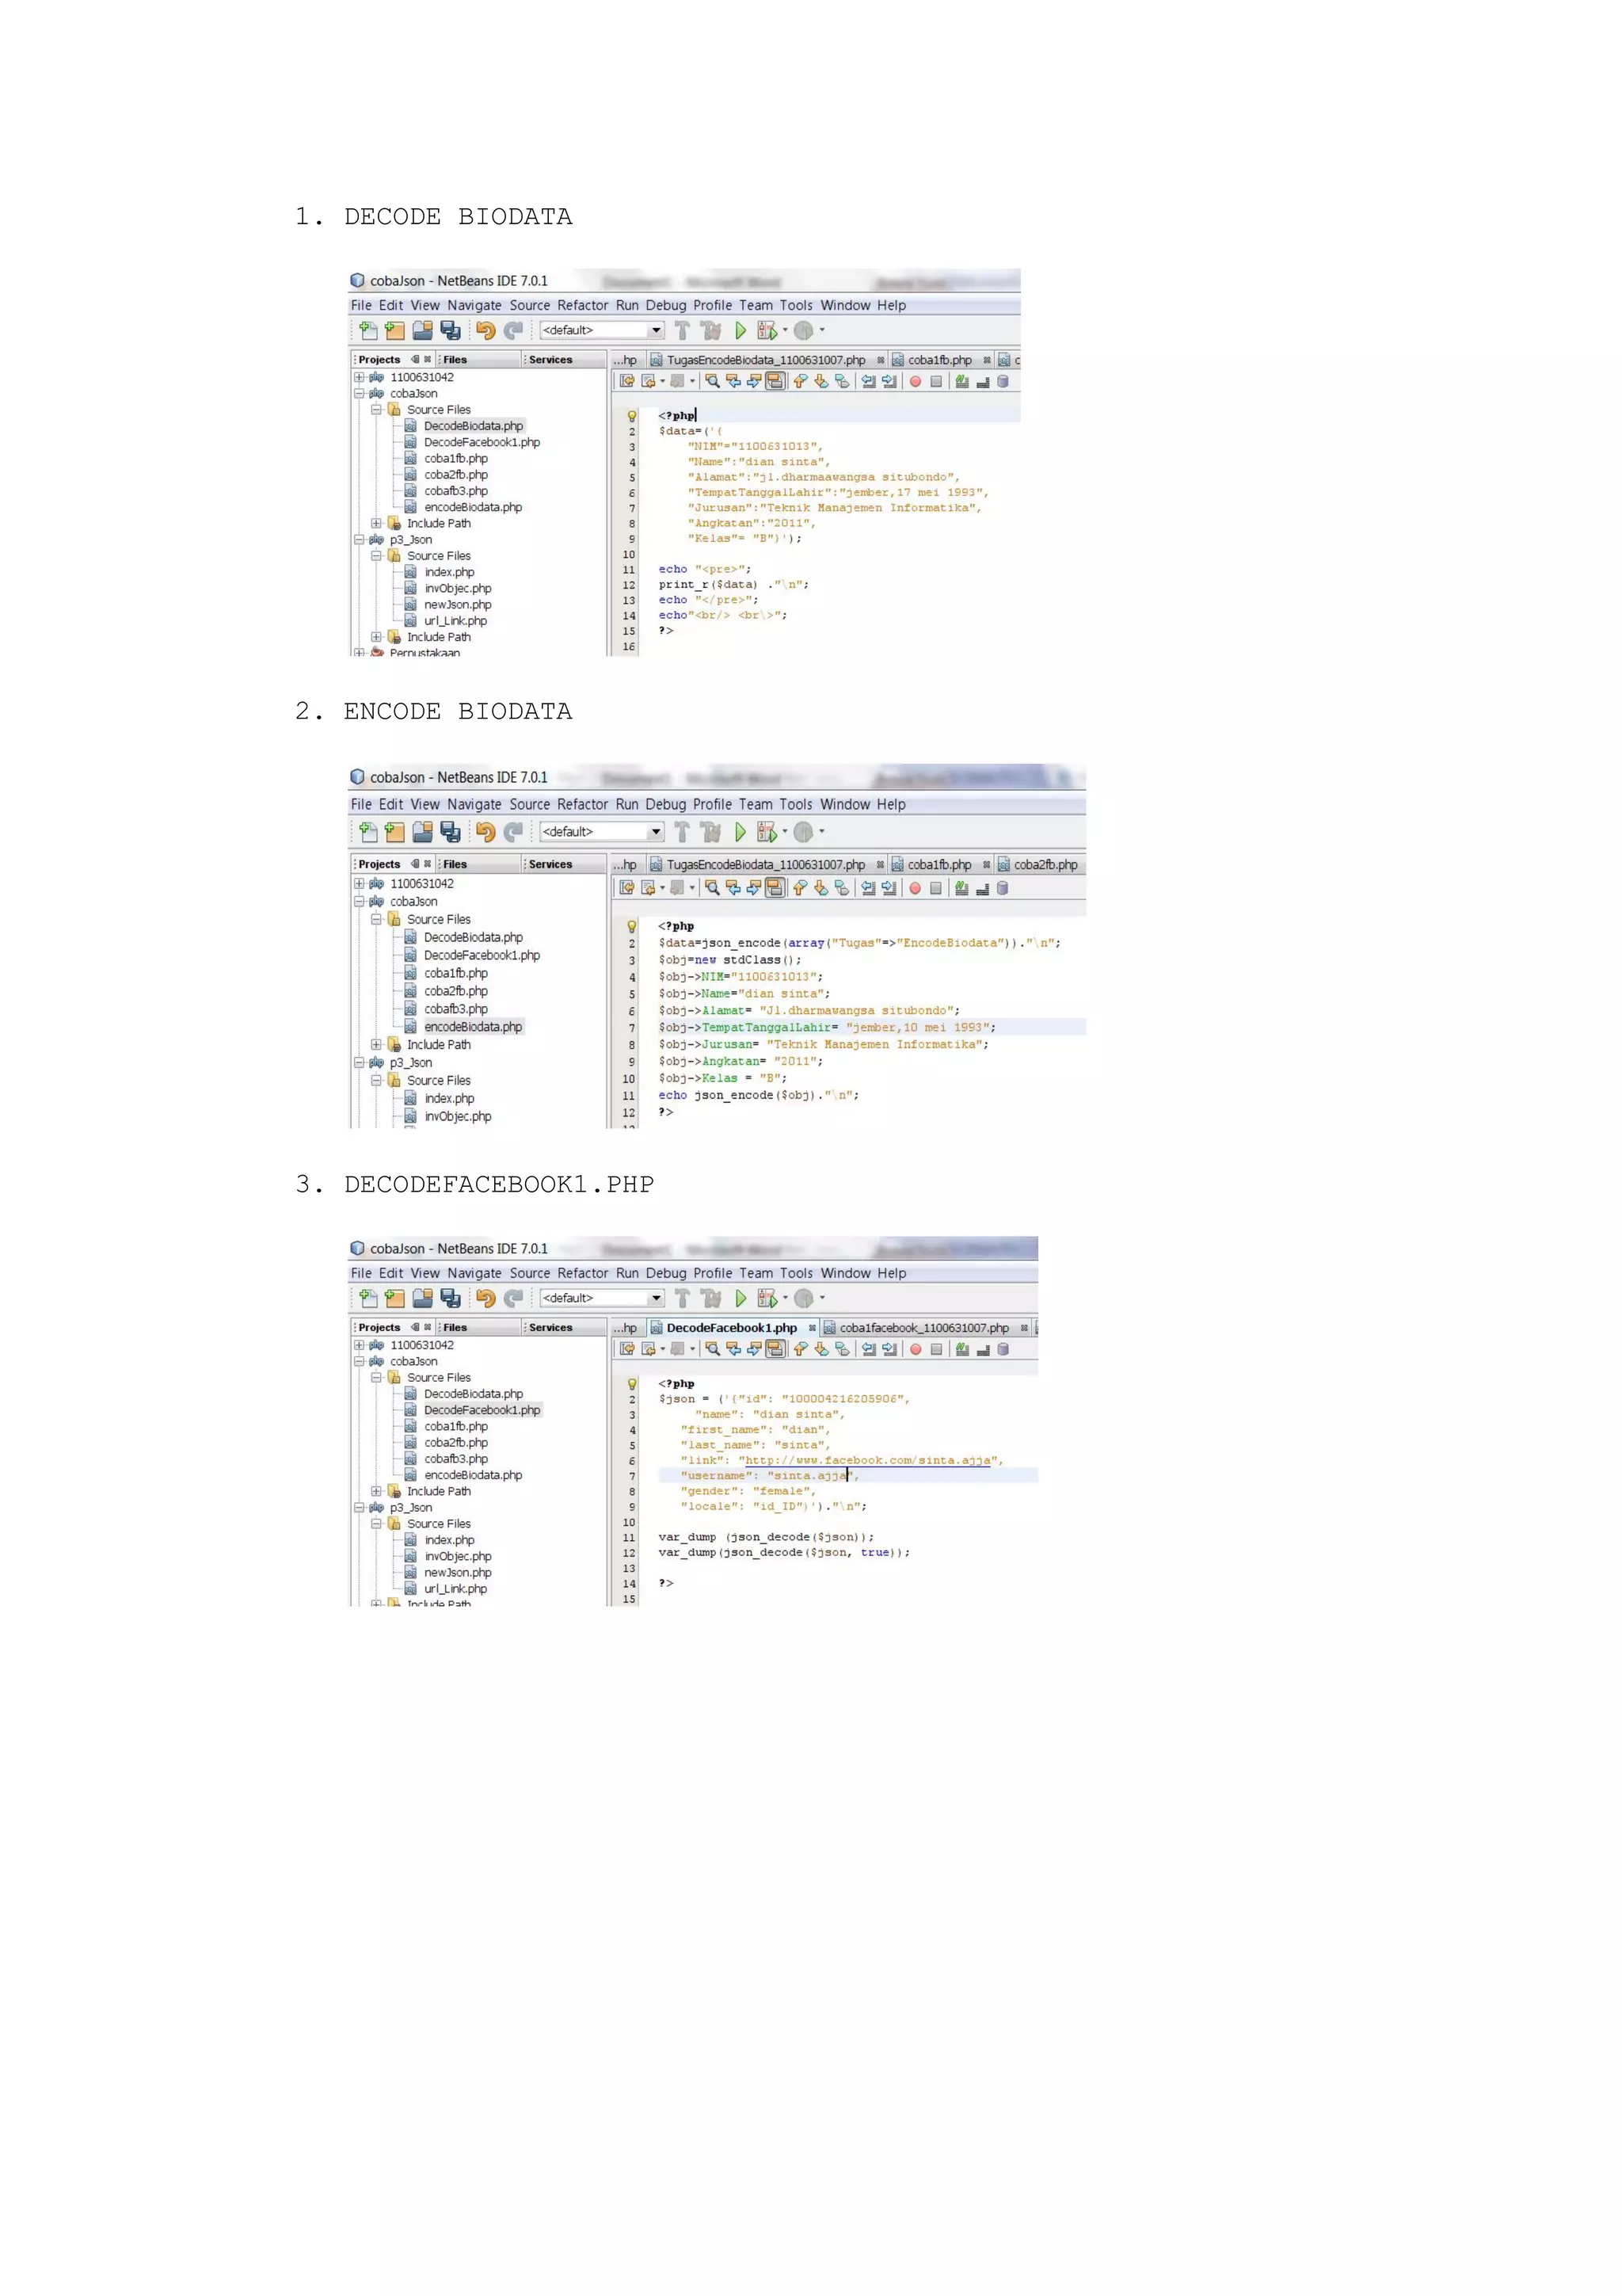Collapse cobaJson project in Decode Biodata screenshot
Viewport: 1622px width, 2296px height.
pos(359,393)
